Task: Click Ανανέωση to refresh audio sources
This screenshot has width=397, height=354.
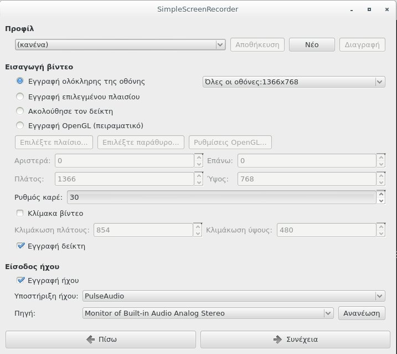Action: (362, 313)
